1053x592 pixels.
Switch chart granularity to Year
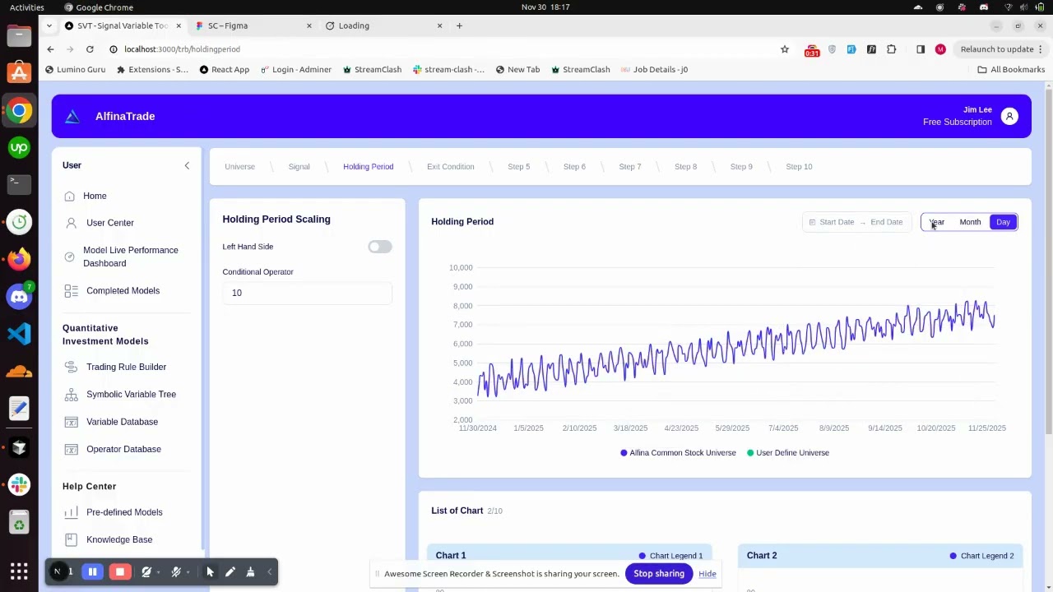[937, 222]
